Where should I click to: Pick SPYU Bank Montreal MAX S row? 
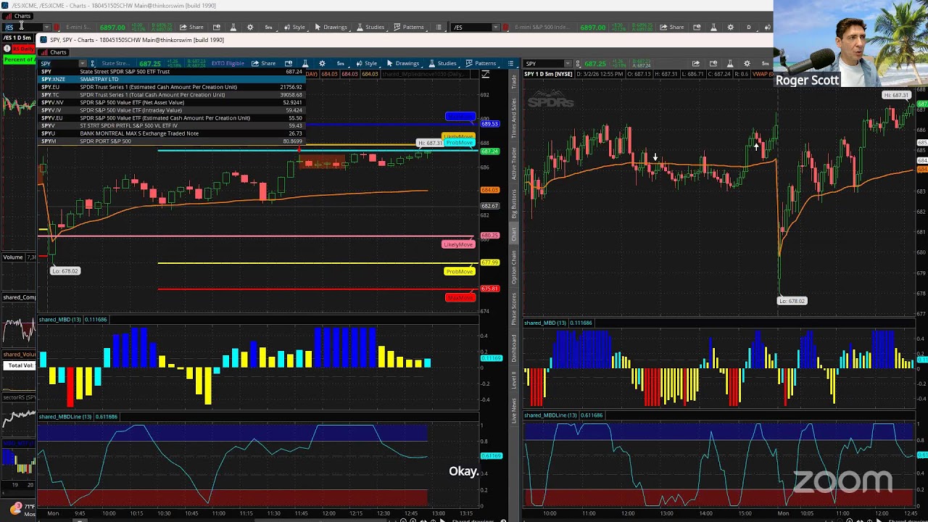click(x=171, y=133)
